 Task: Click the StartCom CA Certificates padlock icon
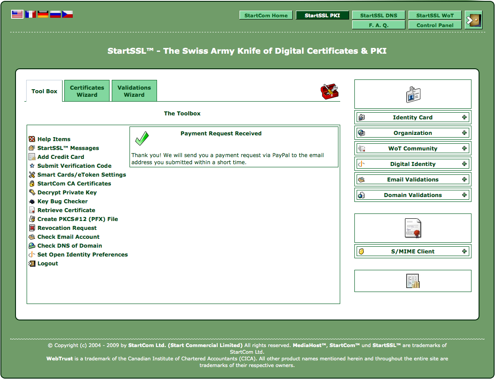tap(32, 183)
